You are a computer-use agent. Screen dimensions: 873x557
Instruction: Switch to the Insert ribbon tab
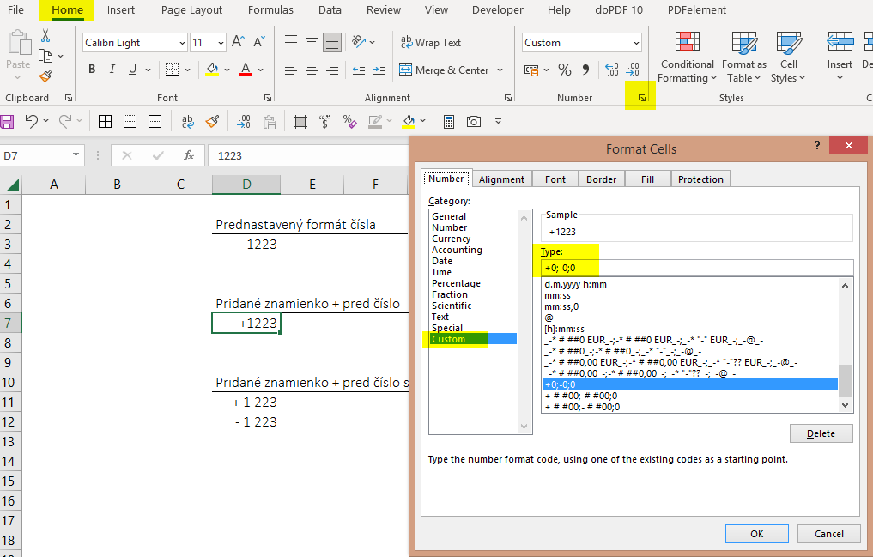click(121, 10)
